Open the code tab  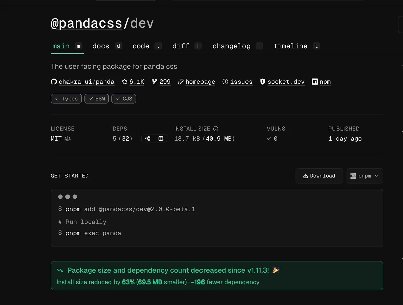pyautogui.click(x=147, y=46)
